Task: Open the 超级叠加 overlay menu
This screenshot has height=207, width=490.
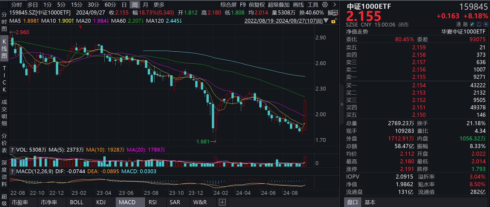Action: click(279, 5)
